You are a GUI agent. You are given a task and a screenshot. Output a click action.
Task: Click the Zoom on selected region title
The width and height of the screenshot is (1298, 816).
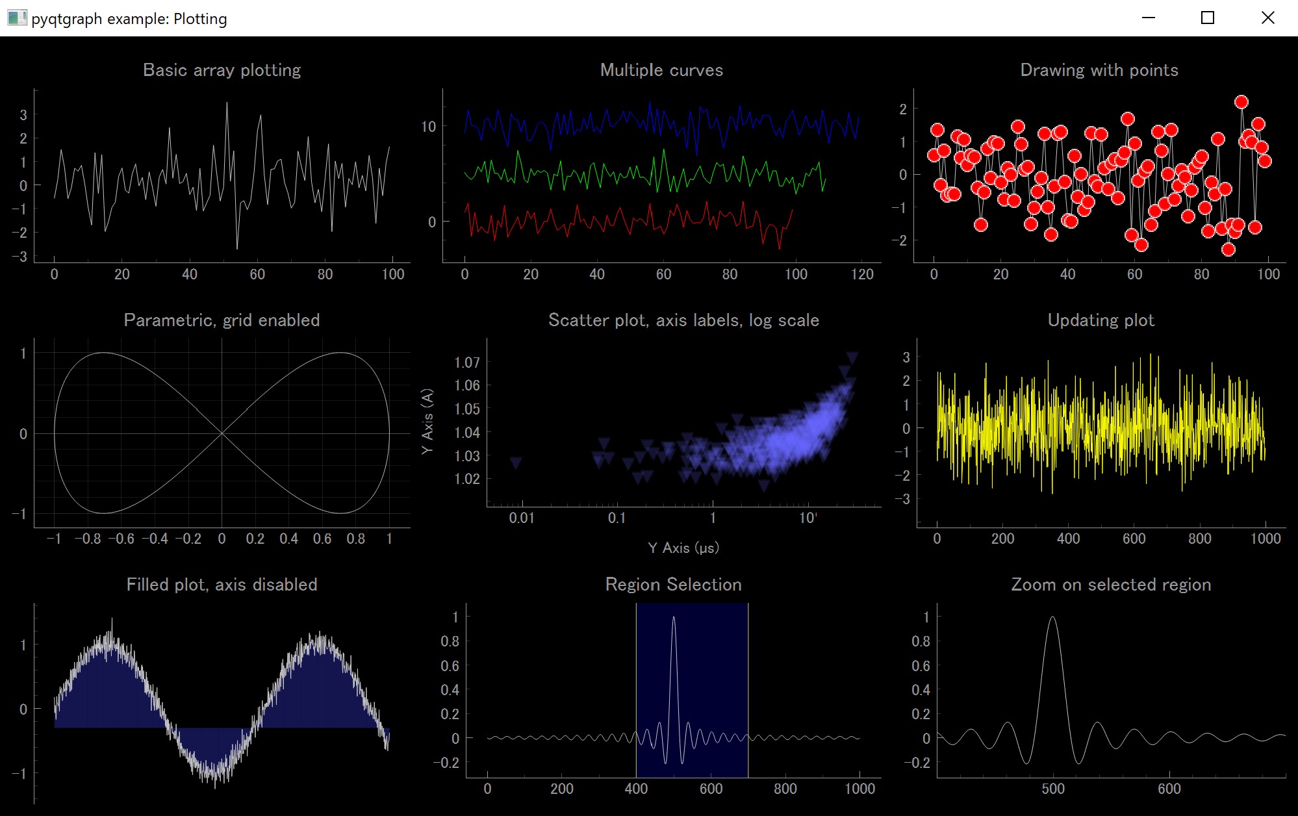(1112, 584)
